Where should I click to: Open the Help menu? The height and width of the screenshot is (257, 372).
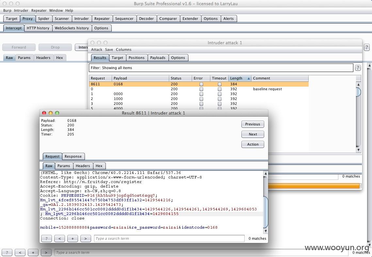[x=69, y=10]
